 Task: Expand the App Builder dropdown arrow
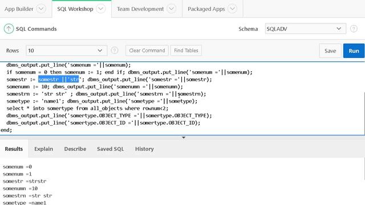click(41, 9)
